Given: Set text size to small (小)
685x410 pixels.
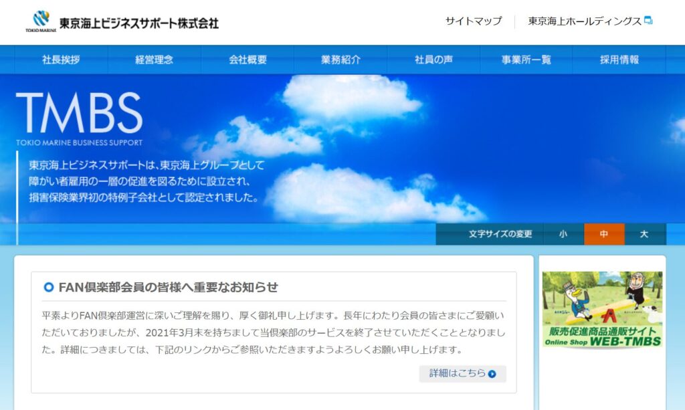Looking at the screenshot, I should coord(563,234).
